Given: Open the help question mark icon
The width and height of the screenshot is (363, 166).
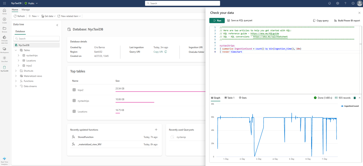Looking at the screenshot, I should point(345,3).
